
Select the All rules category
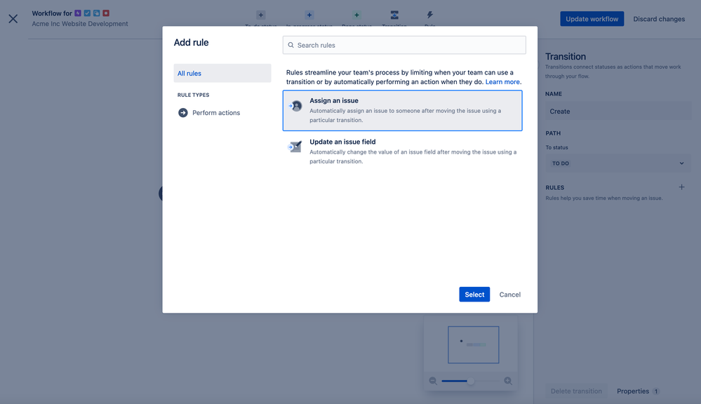coord(222,73)
